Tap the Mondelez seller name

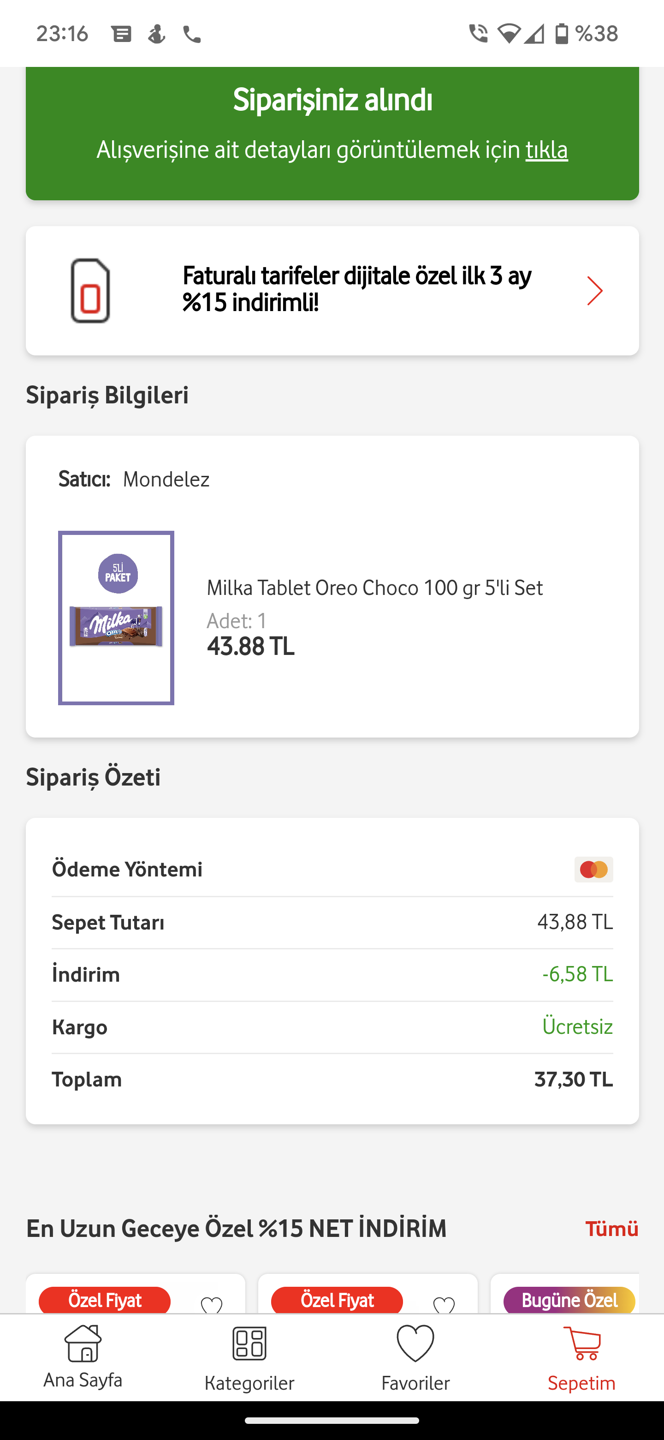point(166,480)
